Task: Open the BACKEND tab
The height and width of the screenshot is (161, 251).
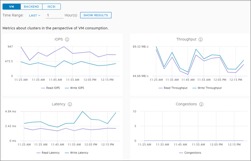Action: (31, 7)
